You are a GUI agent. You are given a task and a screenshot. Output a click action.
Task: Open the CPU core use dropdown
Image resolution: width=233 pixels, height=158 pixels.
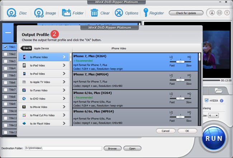coord(213,115)
